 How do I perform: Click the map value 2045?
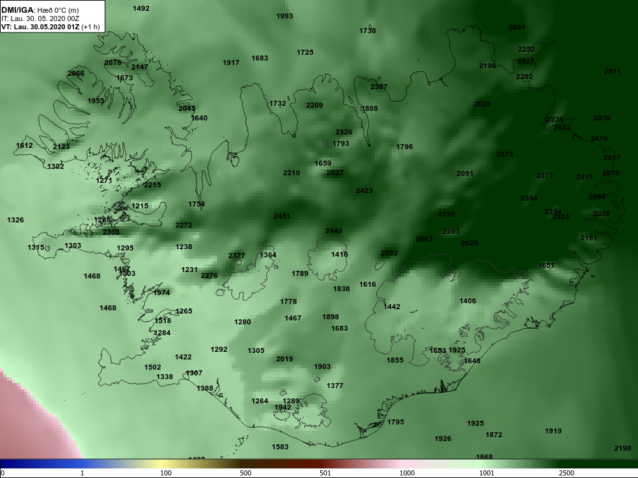point(187,108)
